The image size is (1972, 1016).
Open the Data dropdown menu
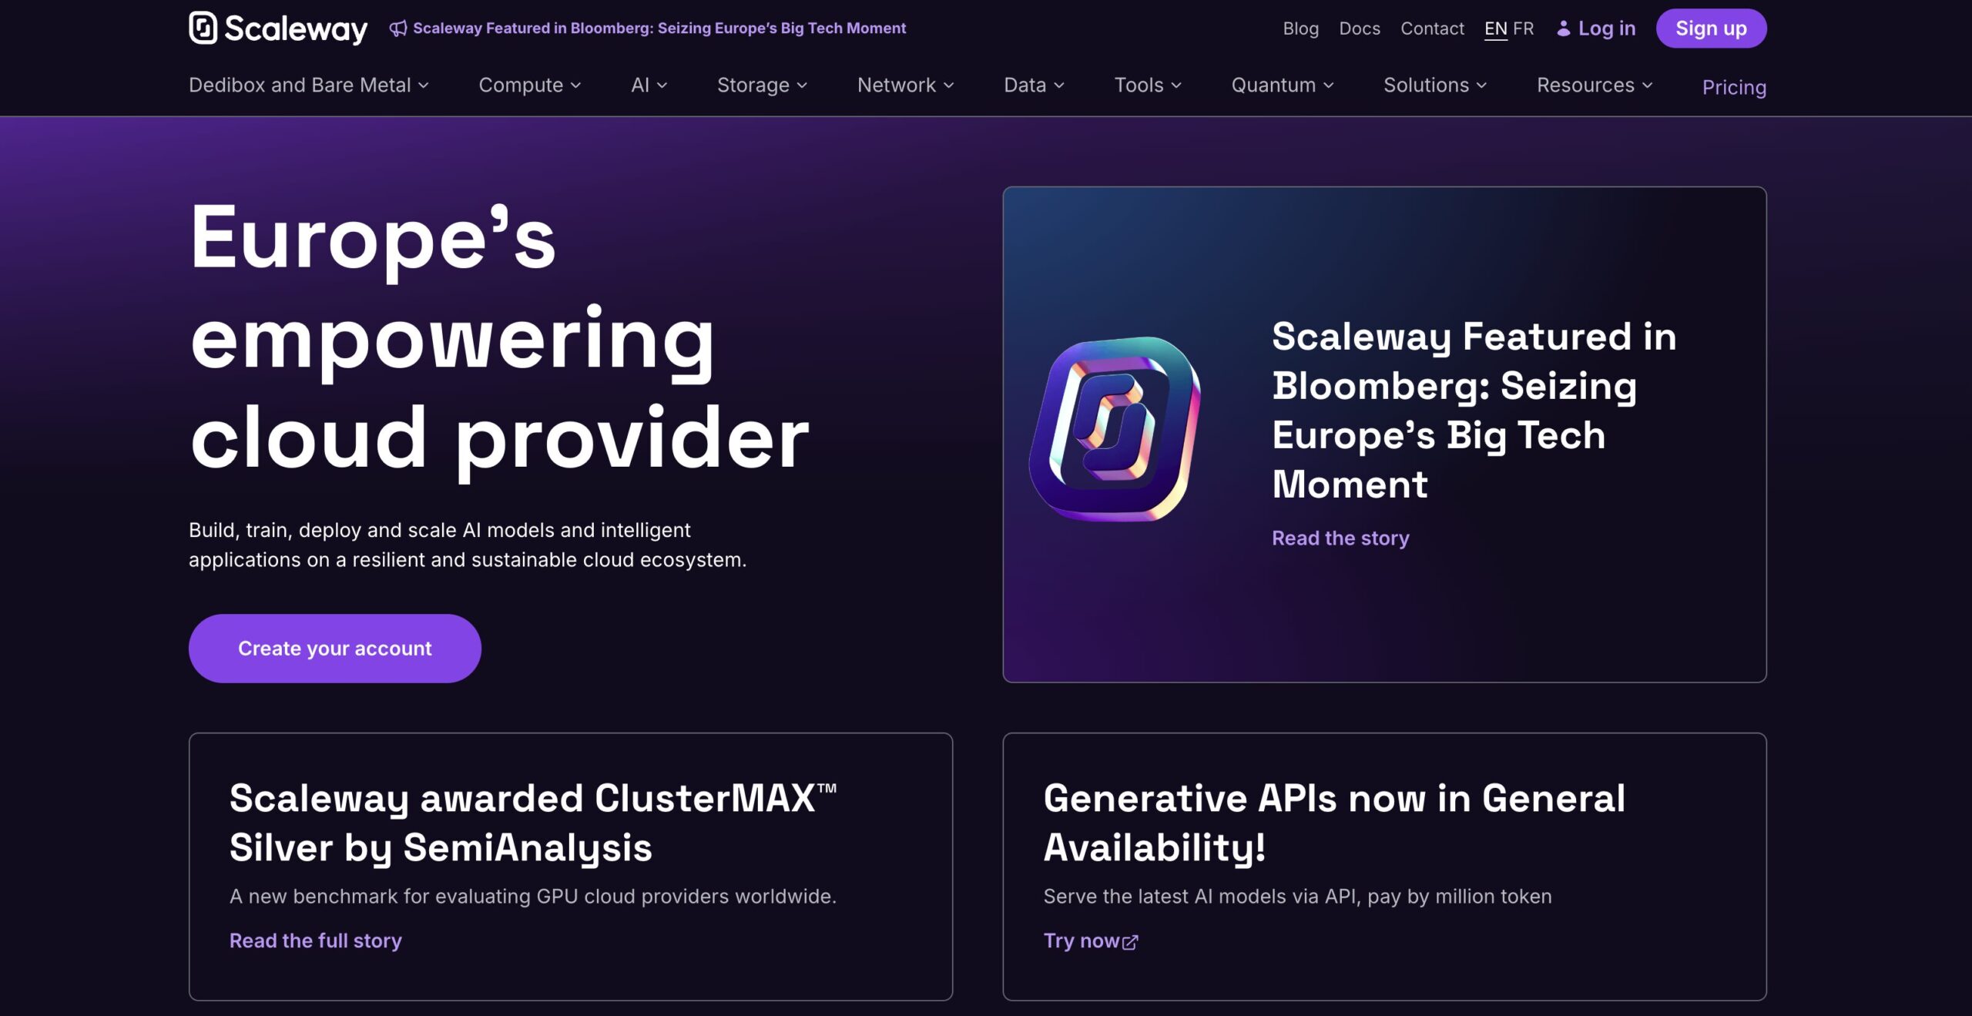point(1034,85)
